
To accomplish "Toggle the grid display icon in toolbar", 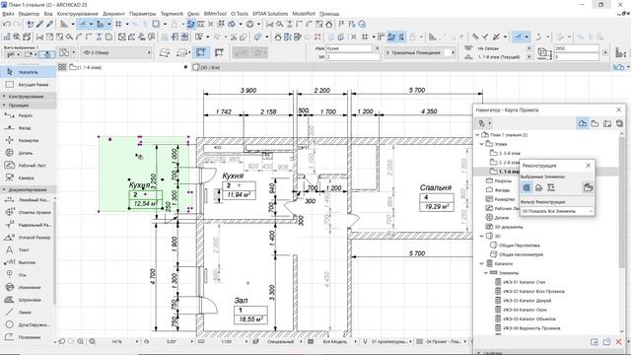I will click(x=118, y=25).
